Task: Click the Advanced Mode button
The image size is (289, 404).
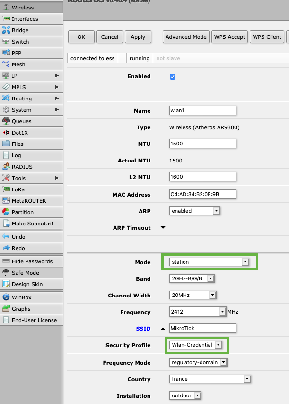Action: click(x=186, y=37)
